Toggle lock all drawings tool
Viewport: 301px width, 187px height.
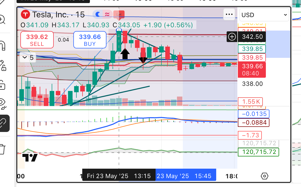(x=2, y=85)
